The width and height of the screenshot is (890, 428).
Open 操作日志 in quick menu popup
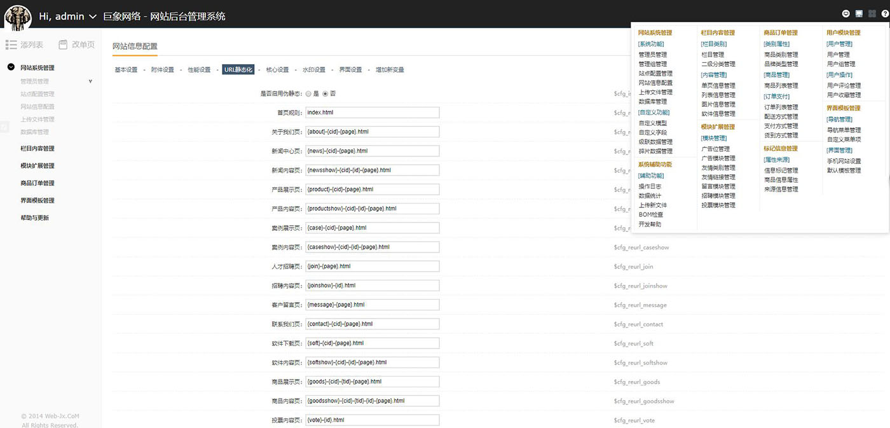click(x=650, y=187)
